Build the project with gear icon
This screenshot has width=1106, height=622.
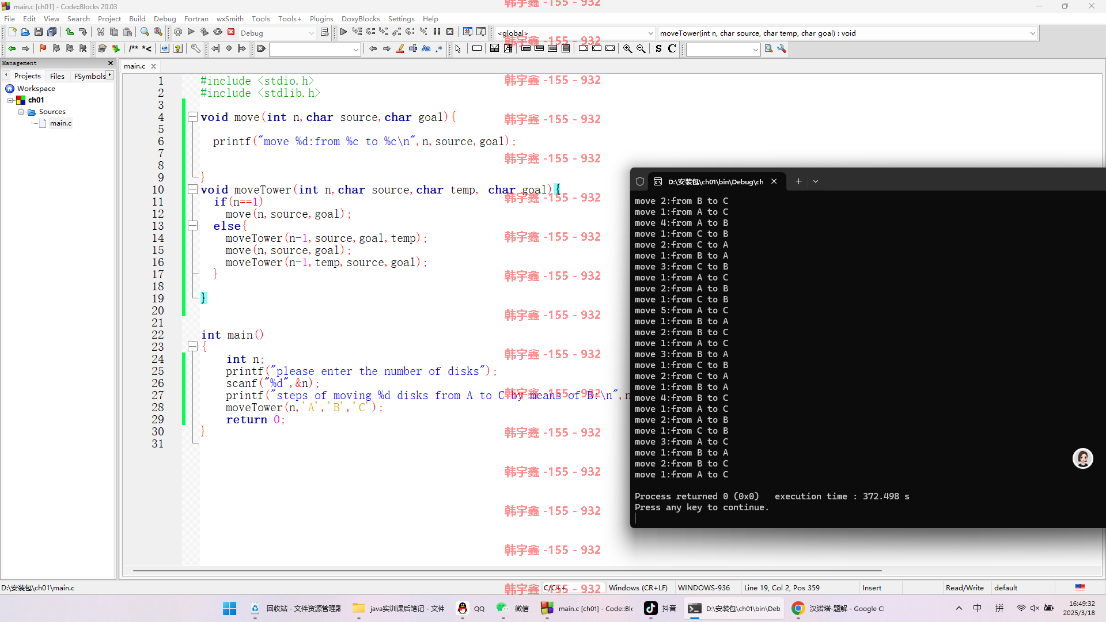[x=178, y=32]
